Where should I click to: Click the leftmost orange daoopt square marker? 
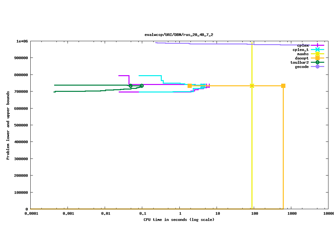click(x=190, y=86)
